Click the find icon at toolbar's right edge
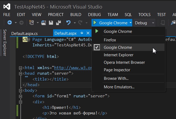Screen dimensions: 176x119 point(173,23)
